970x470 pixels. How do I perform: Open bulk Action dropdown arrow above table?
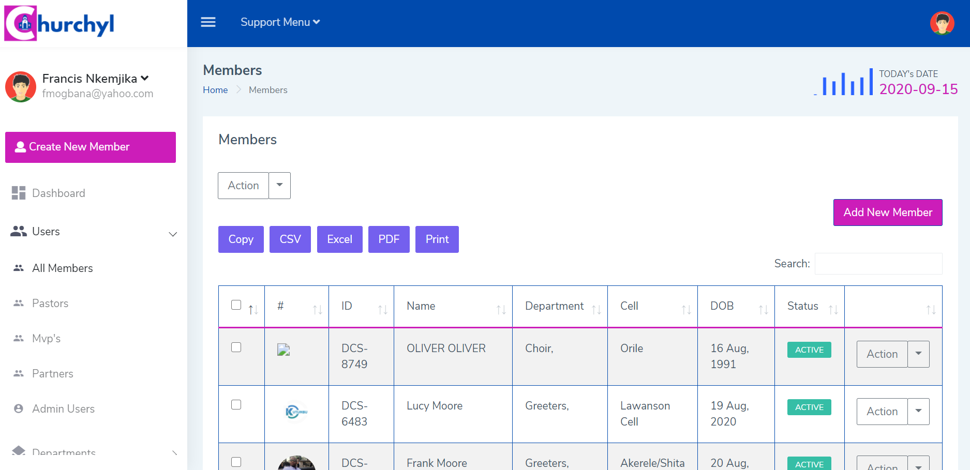click(x=279, y=186)
